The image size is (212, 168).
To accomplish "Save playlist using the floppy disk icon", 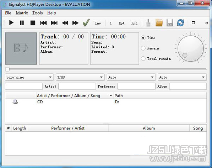I will [170, 23].
